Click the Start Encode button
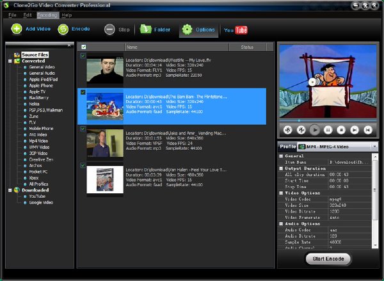This screenshot has width=384, height=281. pyautogui.click(x=328, y=259)
